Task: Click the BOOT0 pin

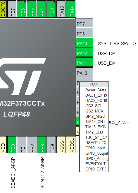Action: point(3,9)
